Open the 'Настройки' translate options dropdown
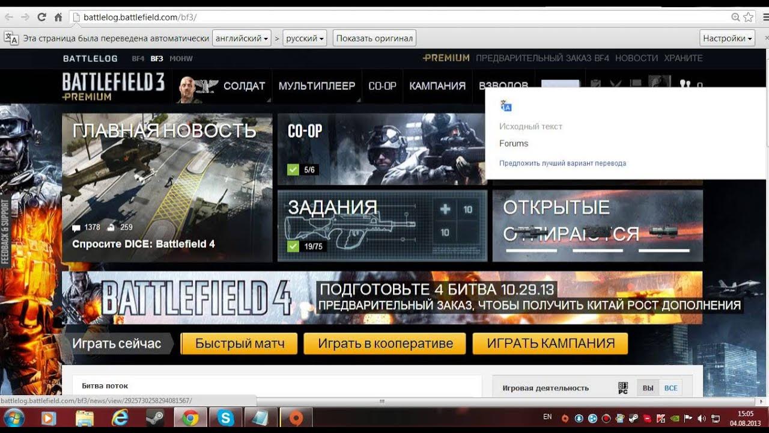769x433 pixels. [728, 38]
